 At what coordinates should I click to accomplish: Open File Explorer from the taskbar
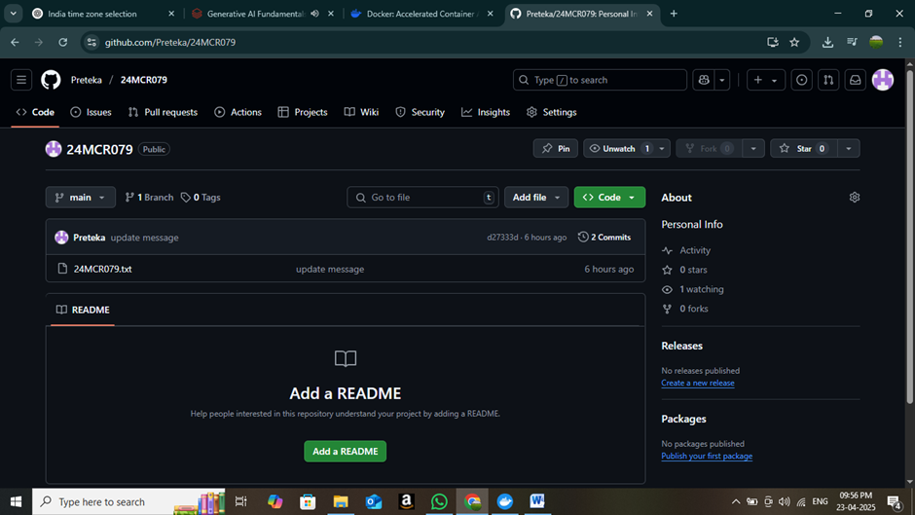tap(341, 501)
